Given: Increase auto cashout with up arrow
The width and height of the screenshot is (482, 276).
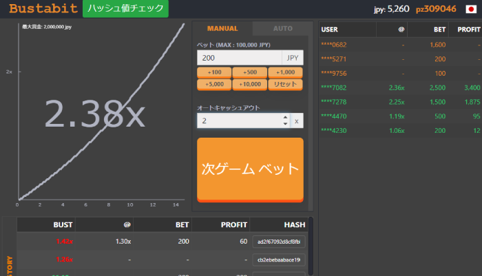Looking at the screenshot, I should point(285,117).
